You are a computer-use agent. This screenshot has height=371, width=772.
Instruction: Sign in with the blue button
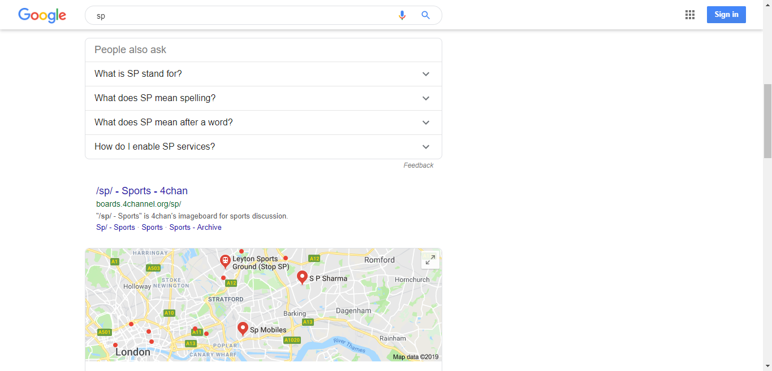click(x=726, y=15)
